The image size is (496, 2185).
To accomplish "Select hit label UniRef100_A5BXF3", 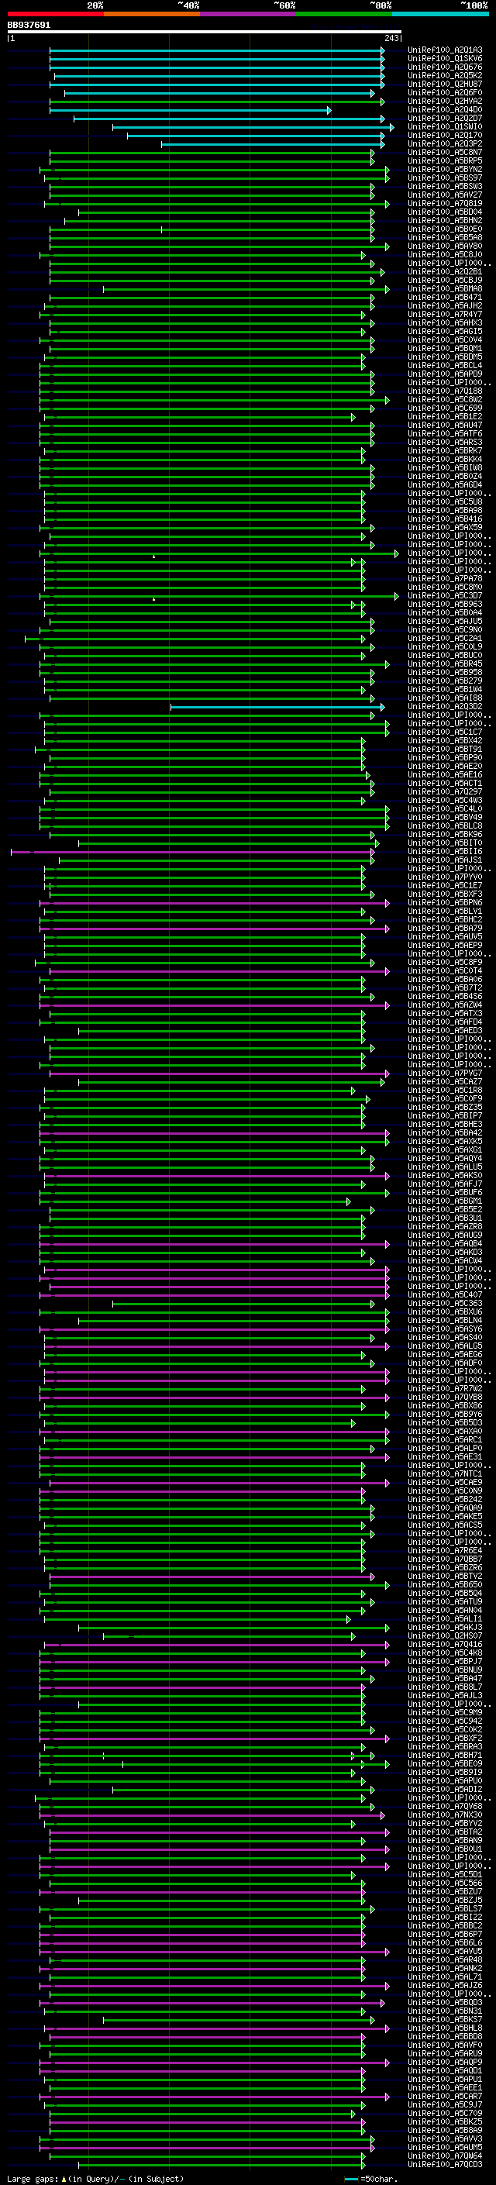I will pyautogui.click(x=445, y=894).
